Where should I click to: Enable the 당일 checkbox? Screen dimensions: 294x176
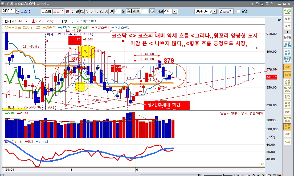pos(239,11)
